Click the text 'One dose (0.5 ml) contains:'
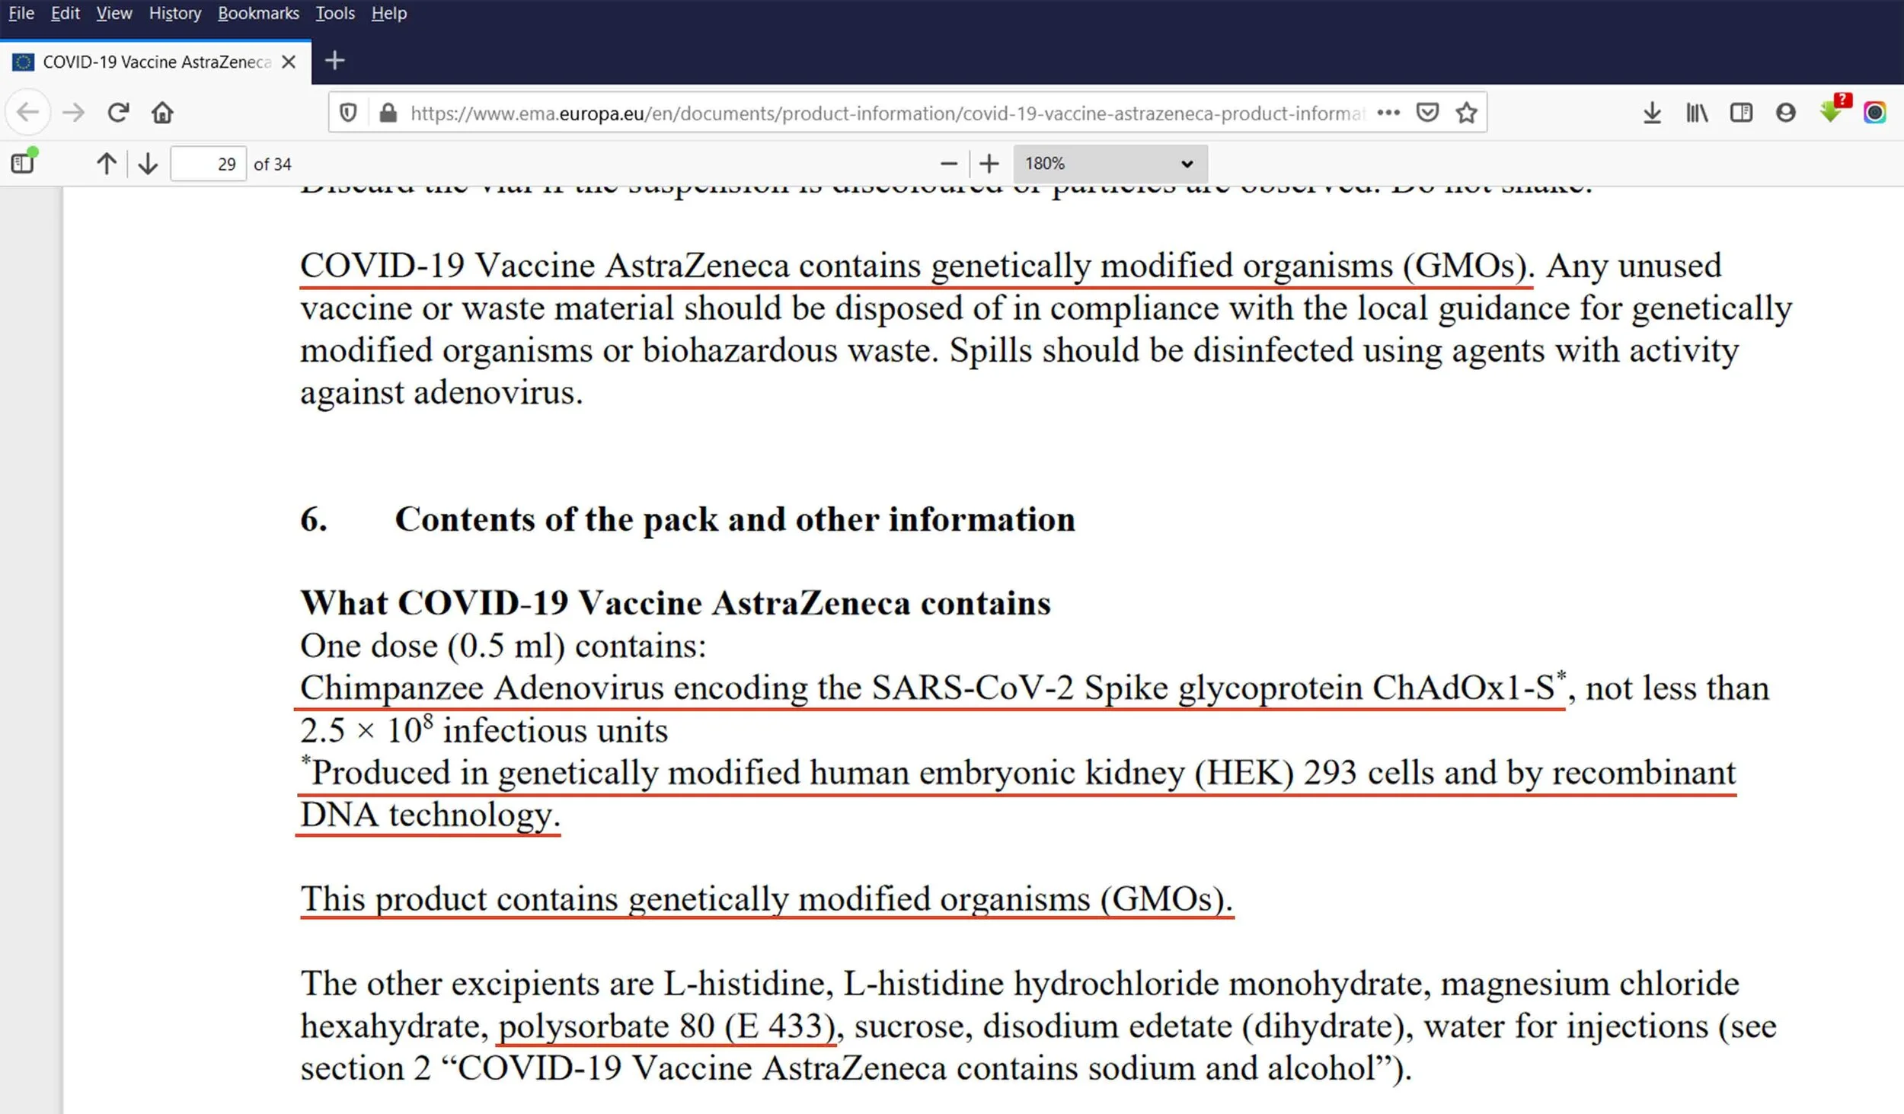1904x1114 pixels. (503, 646)
